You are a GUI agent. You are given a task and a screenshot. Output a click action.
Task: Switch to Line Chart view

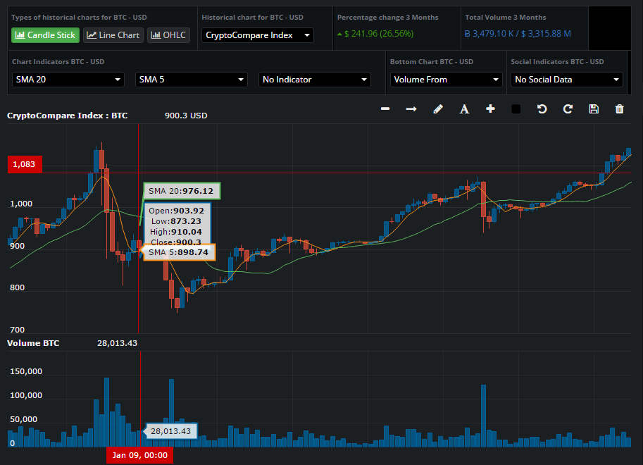(113, 35)
